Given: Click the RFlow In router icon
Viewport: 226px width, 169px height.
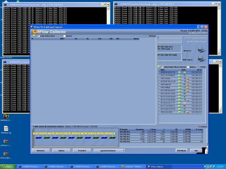Looking at the screenshot, I should 202,50.
